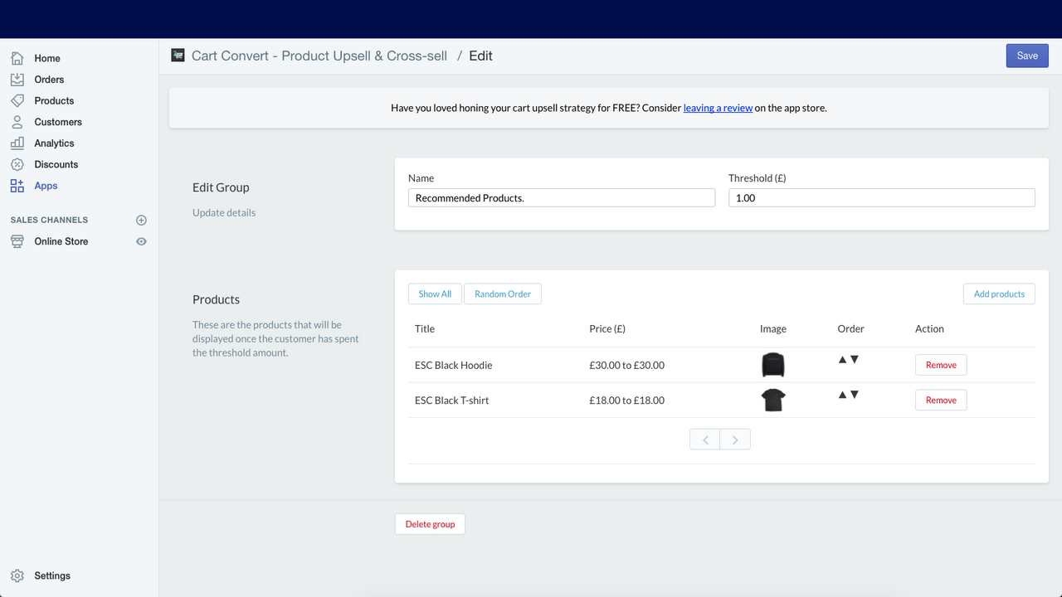The height and width of the screenshot is (597, 1062).
Task: Open the Home section in the sidebar
Action: [17, 58]
